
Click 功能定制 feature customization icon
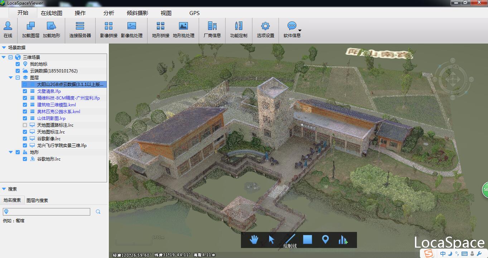[x=238, y=26]
